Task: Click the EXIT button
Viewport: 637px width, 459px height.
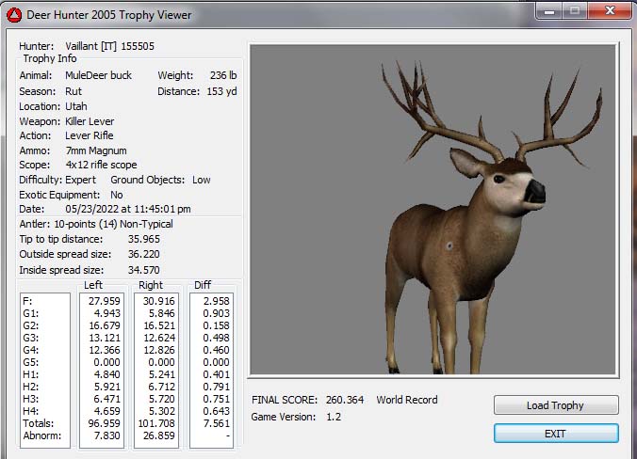Action: (556, 434)
